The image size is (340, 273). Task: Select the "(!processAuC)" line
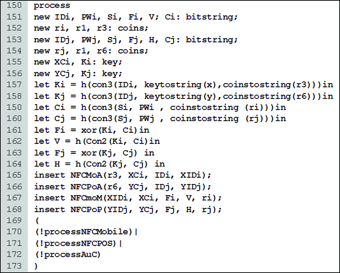point(68,255)
